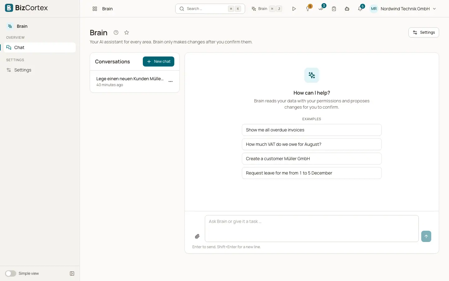Send the message with the arrow button
Viewport: 449px width, 281px height.
tap(426, 236)
